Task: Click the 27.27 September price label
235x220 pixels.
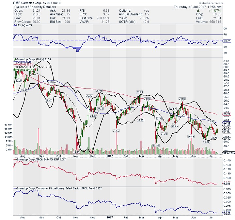Action: pyautogui.click(x=54, y=82)
